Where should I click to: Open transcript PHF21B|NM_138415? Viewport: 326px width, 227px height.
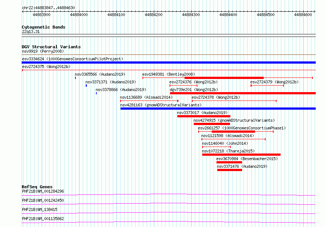(40, 209)
